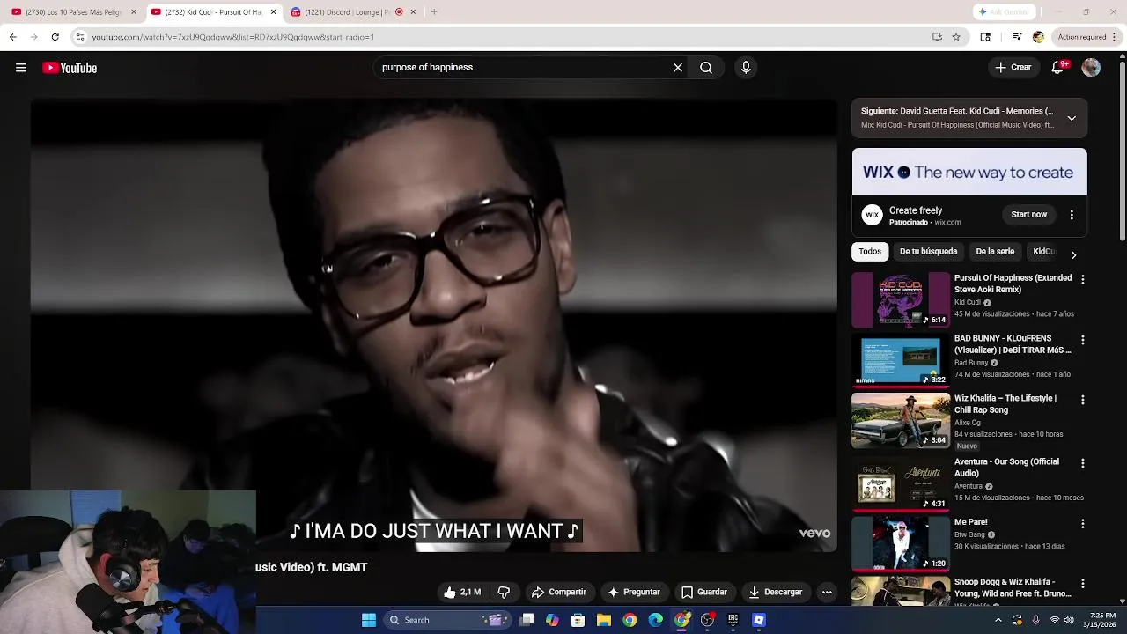Screen dimensions: 1127x634
Task: Click Guardar to save the video
Action: click(x=704, y=593)
